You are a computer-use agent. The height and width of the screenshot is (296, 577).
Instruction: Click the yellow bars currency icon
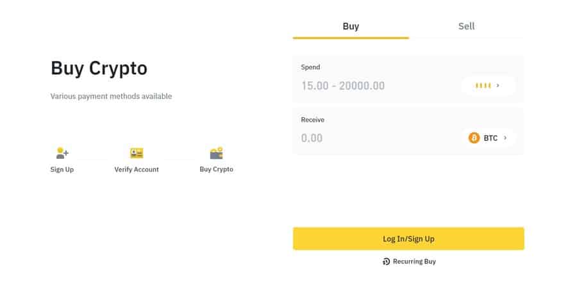pos(483,86)
